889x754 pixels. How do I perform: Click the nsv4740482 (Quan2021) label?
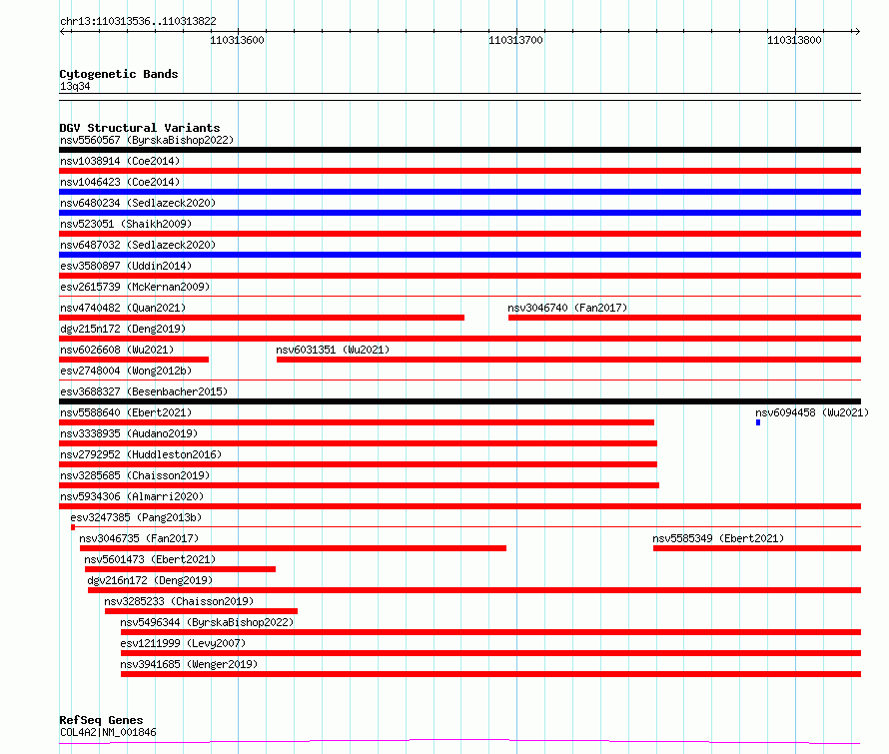[123, 308]
